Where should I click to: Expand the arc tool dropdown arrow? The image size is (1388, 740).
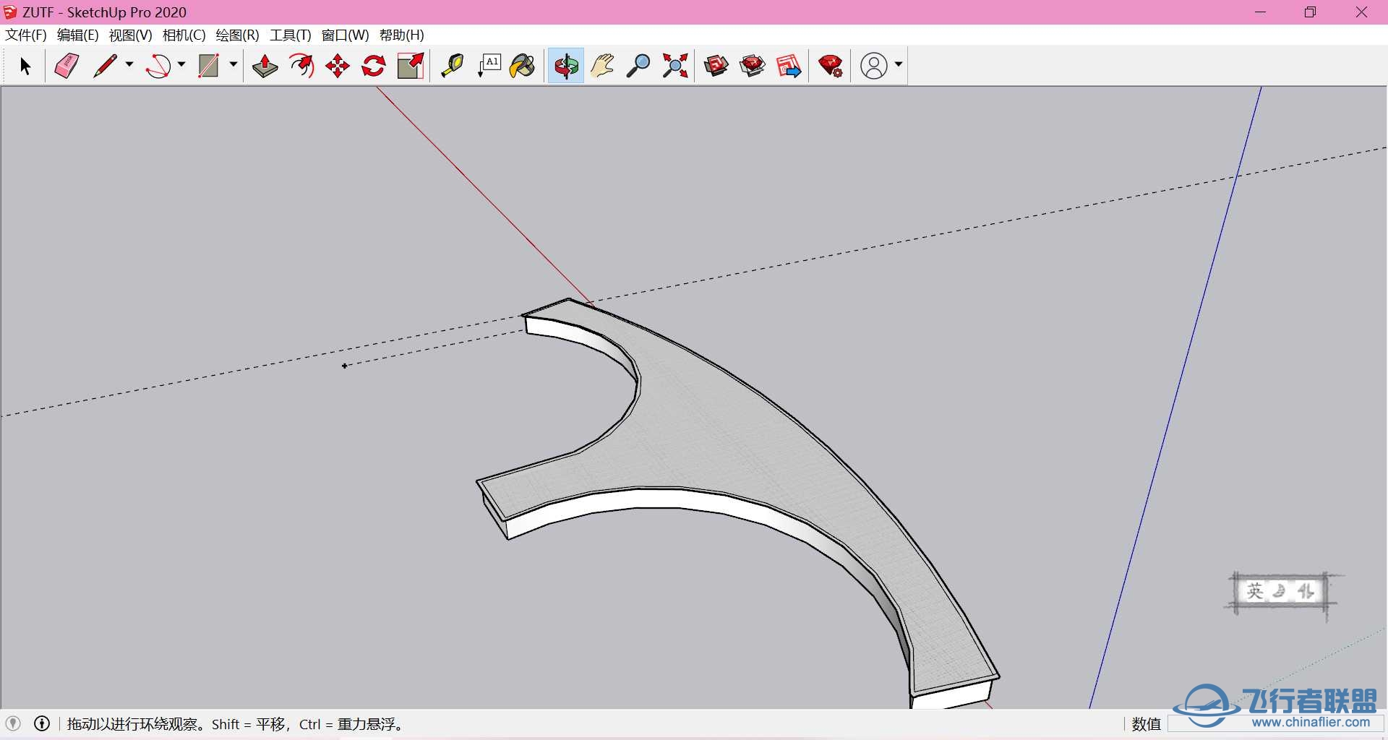click(181, 65)
